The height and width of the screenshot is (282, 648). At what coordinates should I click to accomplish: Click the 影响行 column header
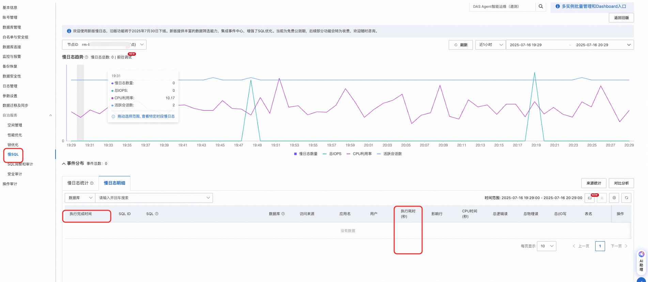tap(437, 214)
